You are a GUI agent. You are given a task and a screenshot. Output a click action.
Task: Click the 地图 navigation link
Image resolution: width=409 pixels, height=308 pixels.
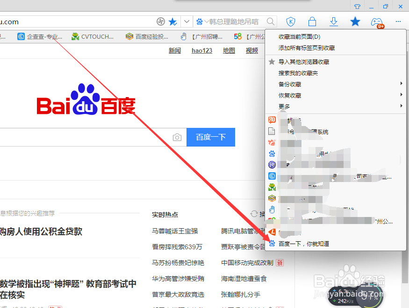click(x=229, y=50)
